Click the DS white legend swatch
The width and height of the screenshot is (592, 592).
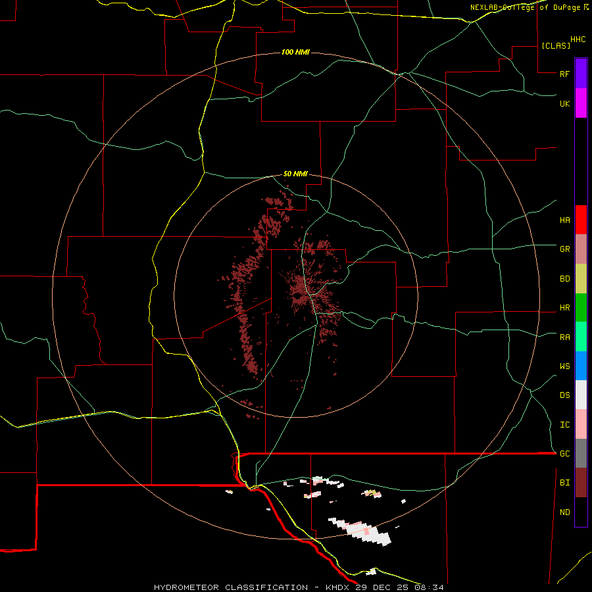(581, 395)
